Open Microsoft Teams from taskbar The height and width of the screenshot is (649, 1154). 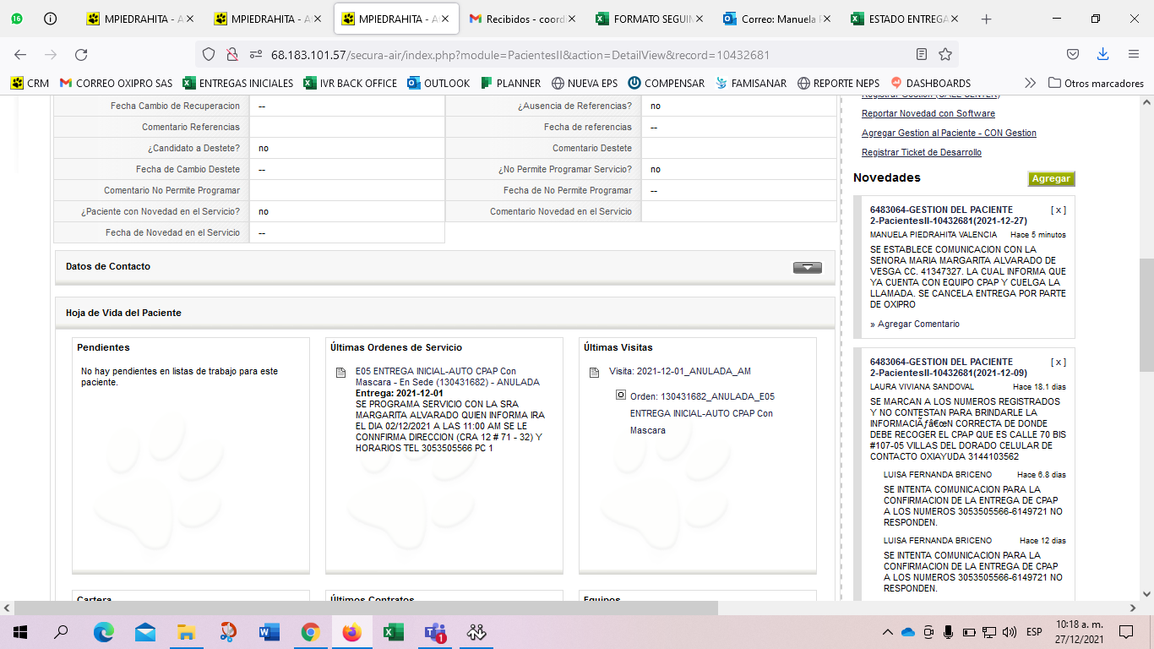[435, 631]
